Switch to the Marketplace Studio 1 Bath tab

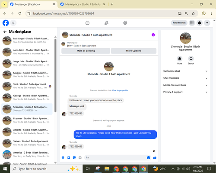[83, 4]
